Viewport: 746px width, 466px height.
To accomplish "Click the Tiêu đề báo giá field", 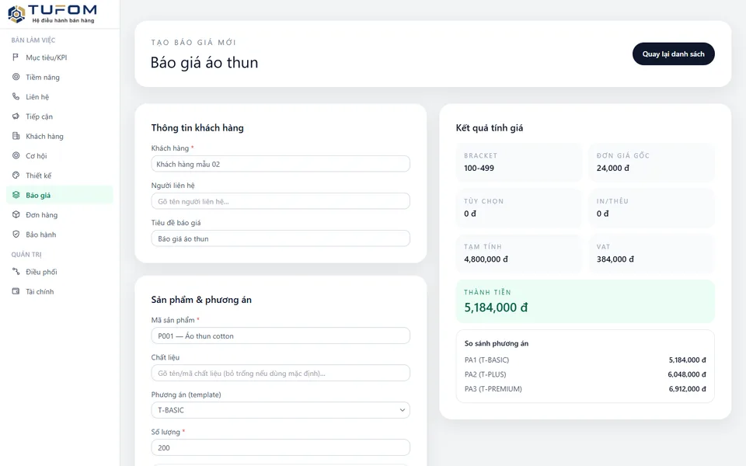I will coord(281,238).
